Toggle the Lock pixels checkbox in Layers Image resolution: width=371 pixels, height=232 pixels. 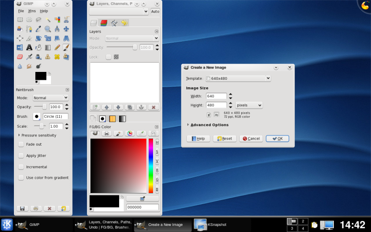pyautogui.click(x=109, y=57)
